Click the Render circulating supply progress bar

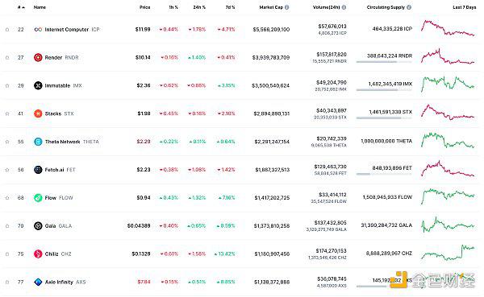click(x=384, y=62)
